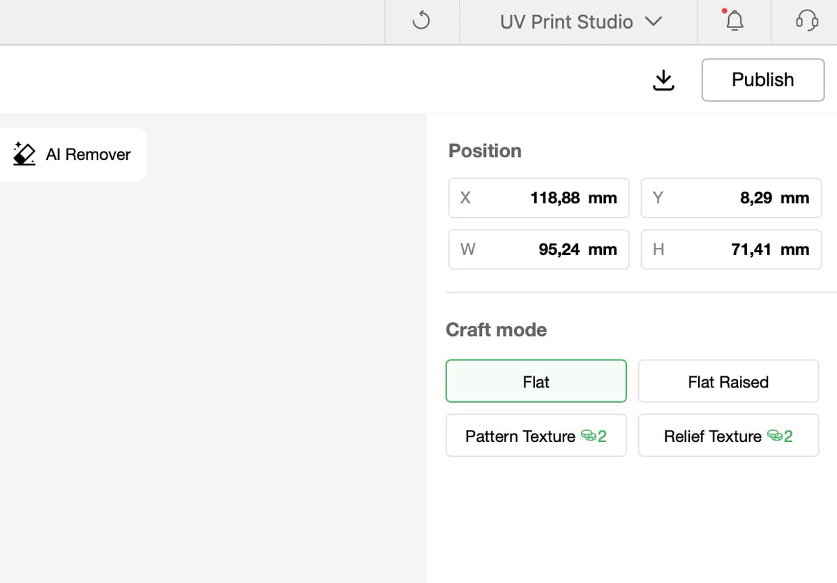
Task: Select the Flat craft mode
Action: tap(536, 381)
